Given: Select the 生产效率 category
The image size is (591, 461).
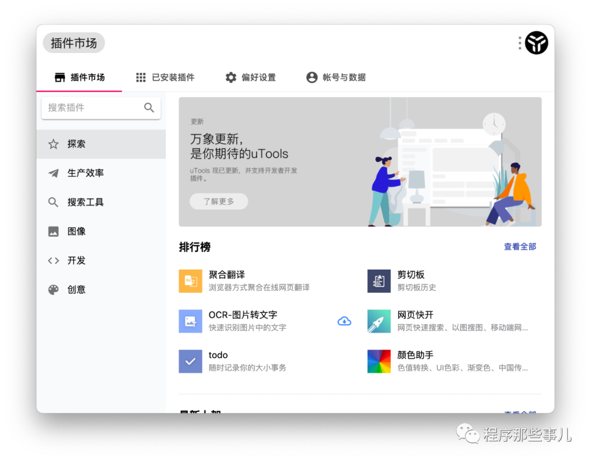Looking at the screenshot, I should [101, 173].
